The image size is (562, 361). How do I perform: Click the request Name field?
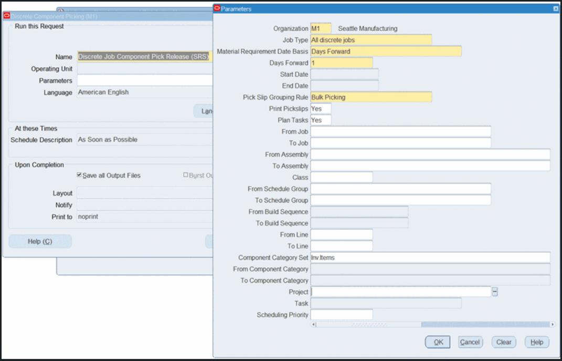click(145, 57)
